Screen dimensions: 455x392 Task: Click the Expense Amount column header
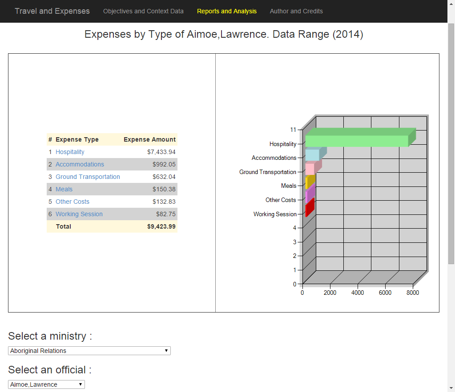pos(150,139)
